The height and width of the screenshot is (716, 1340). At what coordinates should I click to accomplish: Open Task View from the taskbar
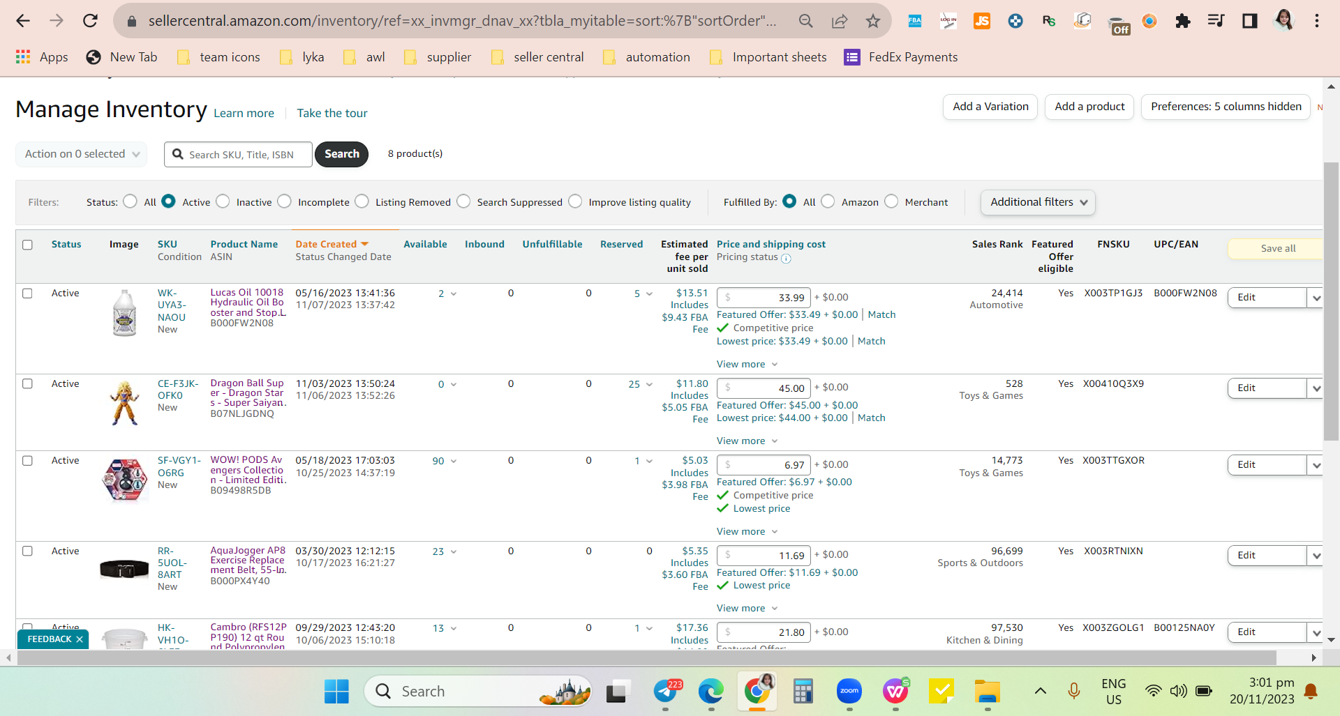coord(616,692)
